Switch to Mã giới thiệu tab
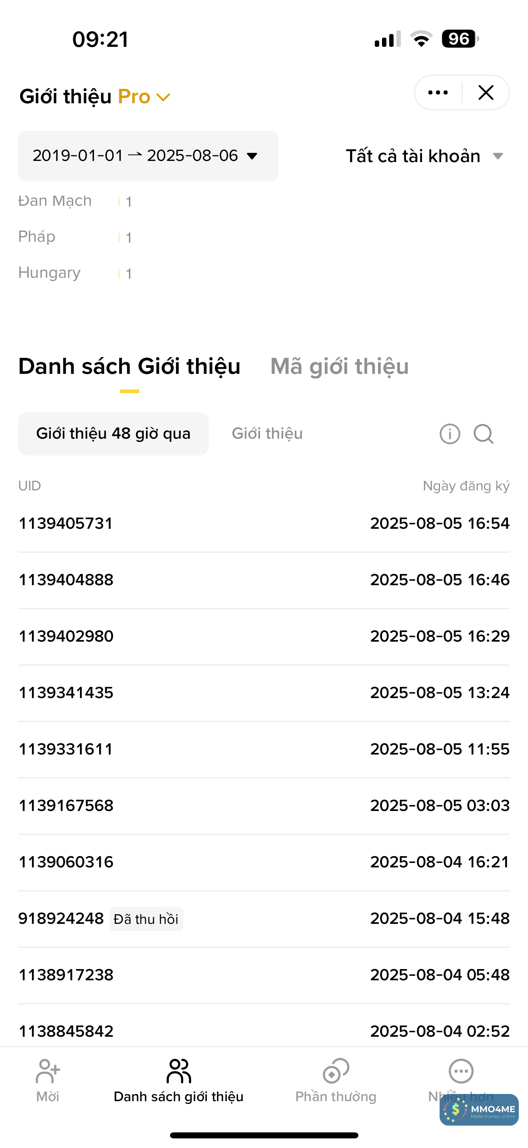The width and height of the screenshot is (528, 1148). click(x=339, y=366)
